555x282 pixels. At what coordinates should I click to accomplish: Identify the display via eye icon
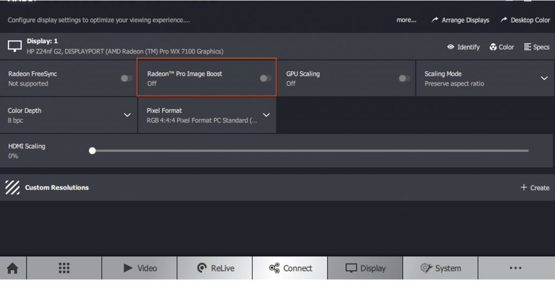point(463,47)
